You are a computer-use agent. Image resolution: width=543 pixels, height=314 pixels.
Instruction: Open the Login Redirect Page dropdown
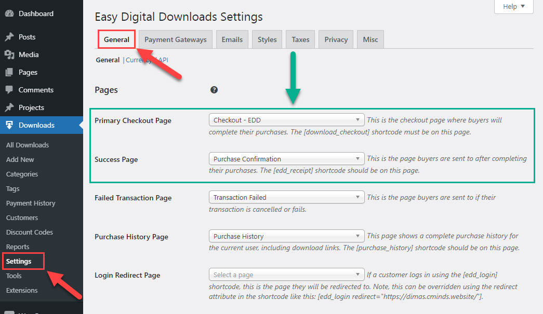(287, 275)
